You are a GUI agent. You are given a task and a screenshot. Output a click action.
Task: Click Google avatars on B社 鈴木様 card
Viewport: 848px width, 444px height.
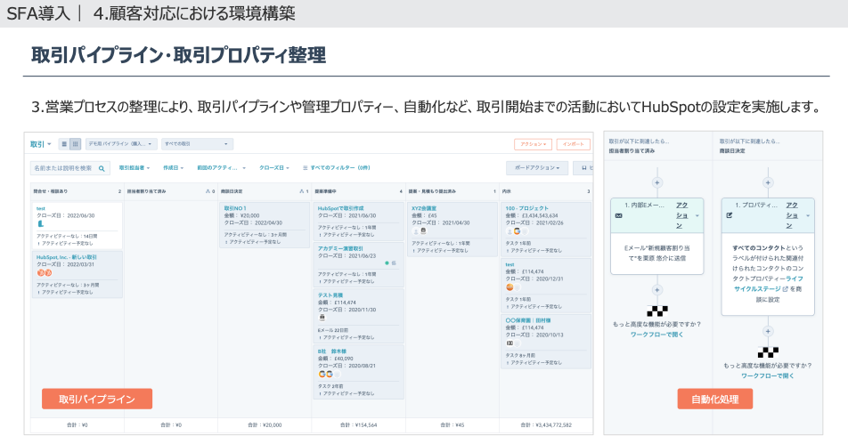tap(326, 374)
